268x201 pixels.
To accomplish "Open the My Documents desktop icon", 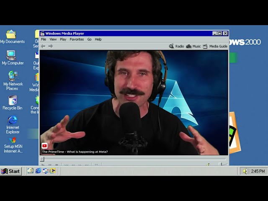I will (x=12, y=36).
